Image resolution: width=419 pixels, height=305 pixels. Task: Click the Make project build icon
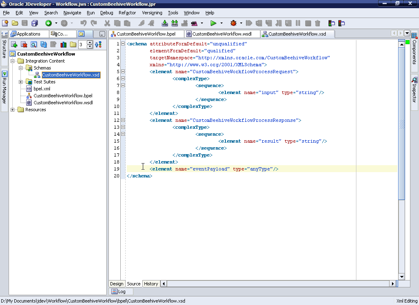tap(165, 23)
